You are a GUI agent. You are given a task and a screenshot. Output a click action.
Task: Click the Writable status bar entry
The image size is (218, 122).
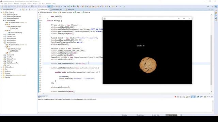(x=124, y=115)
